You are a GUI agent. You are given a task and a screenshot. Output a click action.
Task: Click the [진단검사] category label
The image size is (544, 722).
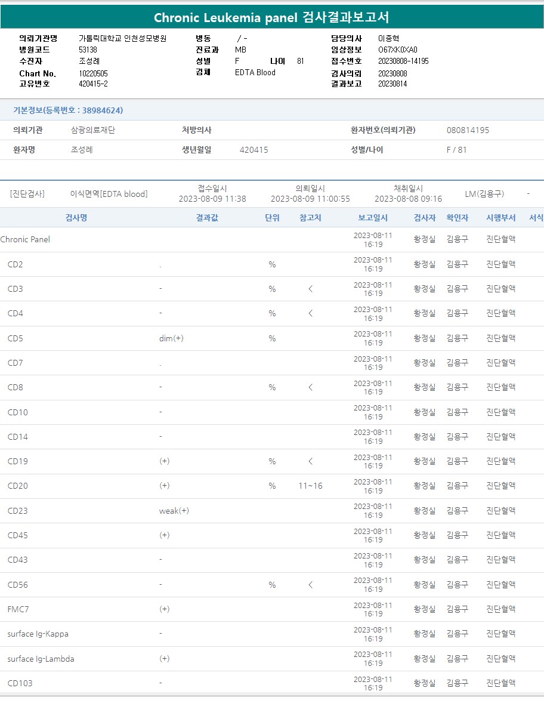27,194
